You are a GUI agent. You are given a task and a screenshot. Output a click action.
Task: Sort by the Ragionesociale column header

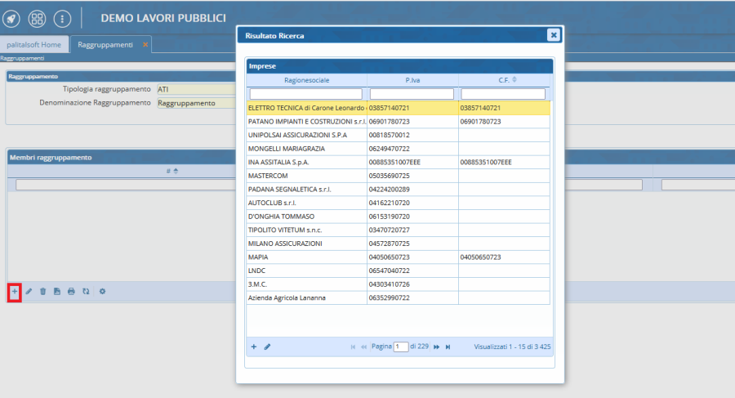[x=306, y=80]
